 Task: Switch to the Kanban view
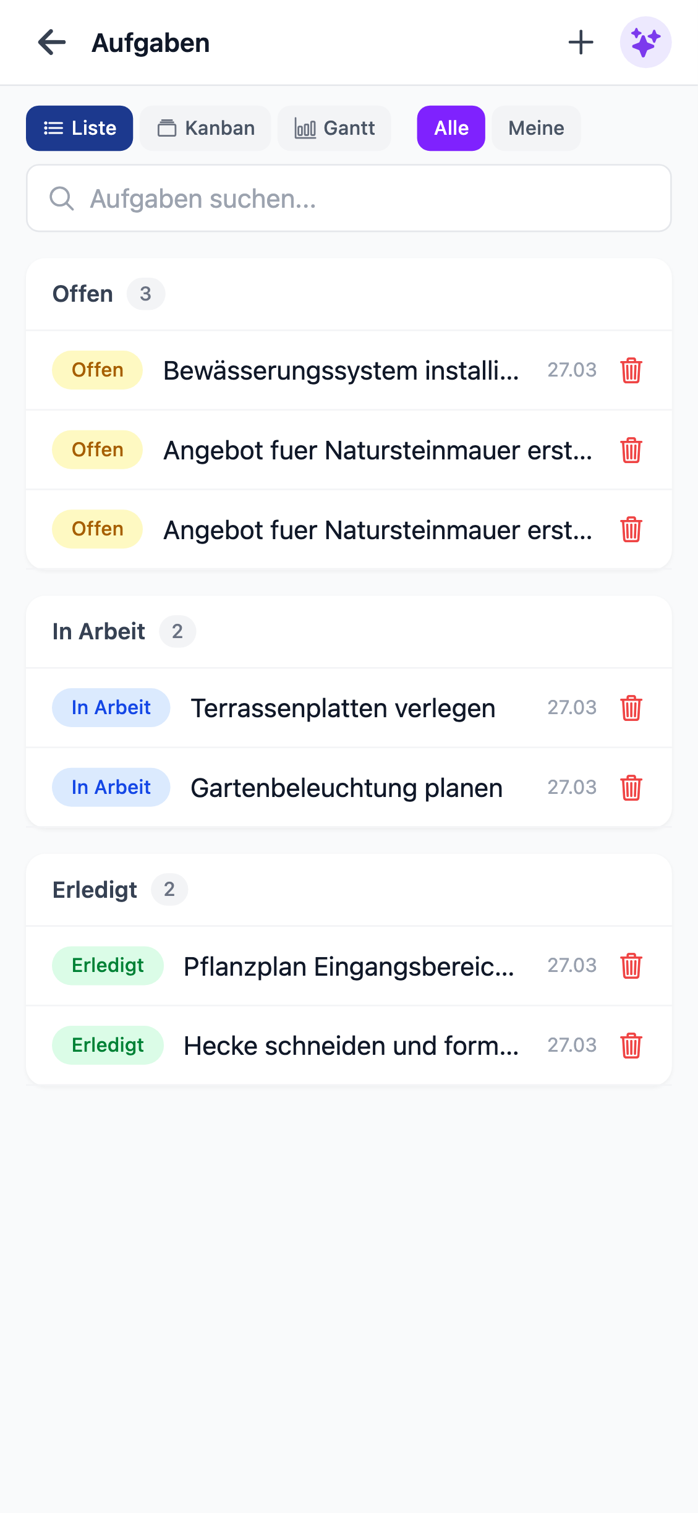[205, 128]
